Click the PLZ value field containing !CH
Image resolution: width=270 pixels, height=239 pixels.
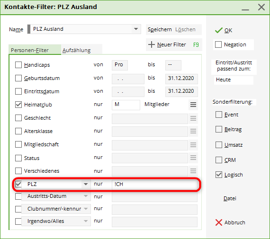point(154,184)
